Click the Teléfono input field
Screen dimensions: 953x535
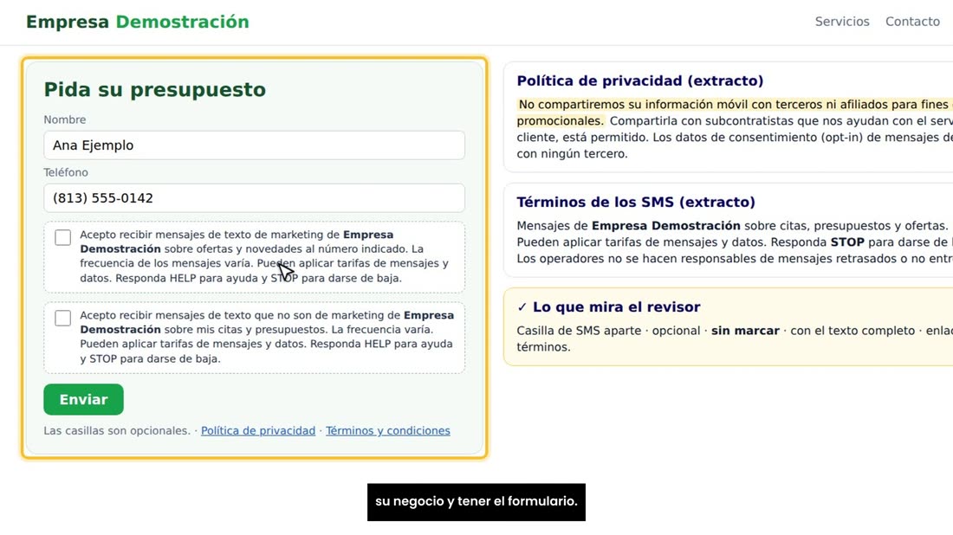[x=254, y=198]
